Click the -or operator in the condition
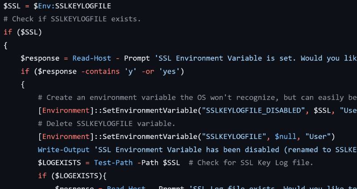The width and height of the screenshot is (357, 189). 147,71
